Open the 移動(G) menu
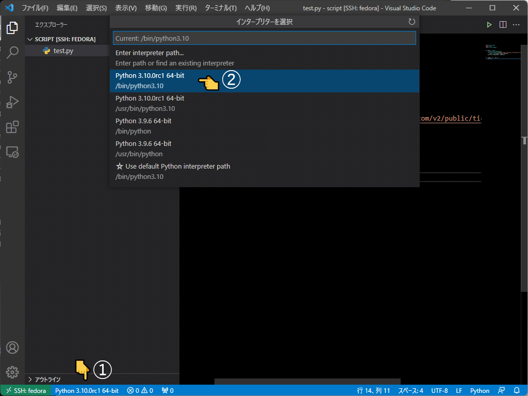The width and height of the screenshot is (528, 396). coord(156,8)
